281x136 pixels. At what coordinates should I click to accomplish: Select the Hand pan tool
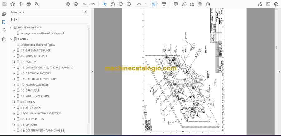pos(113,4)
